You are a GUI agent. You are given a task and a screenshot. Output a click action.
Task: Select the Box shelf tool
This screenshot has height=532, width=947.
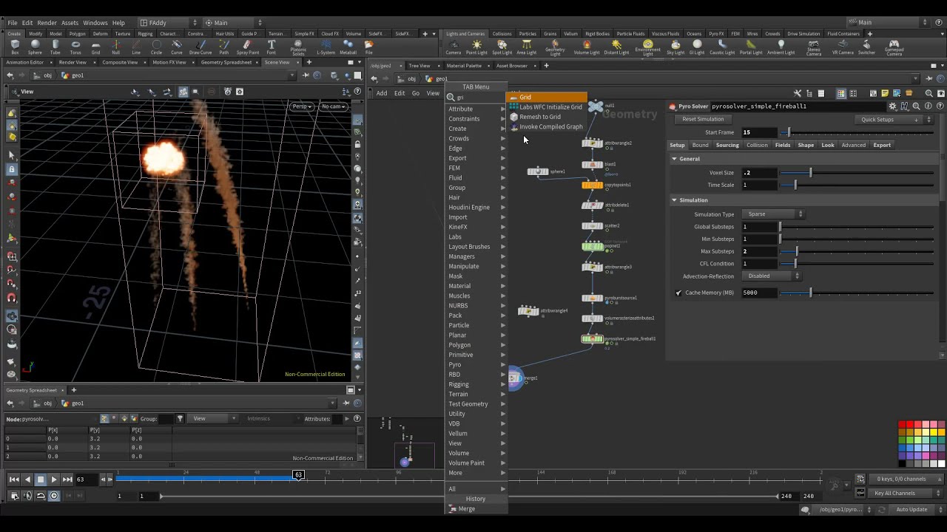(x=15, y=47)
